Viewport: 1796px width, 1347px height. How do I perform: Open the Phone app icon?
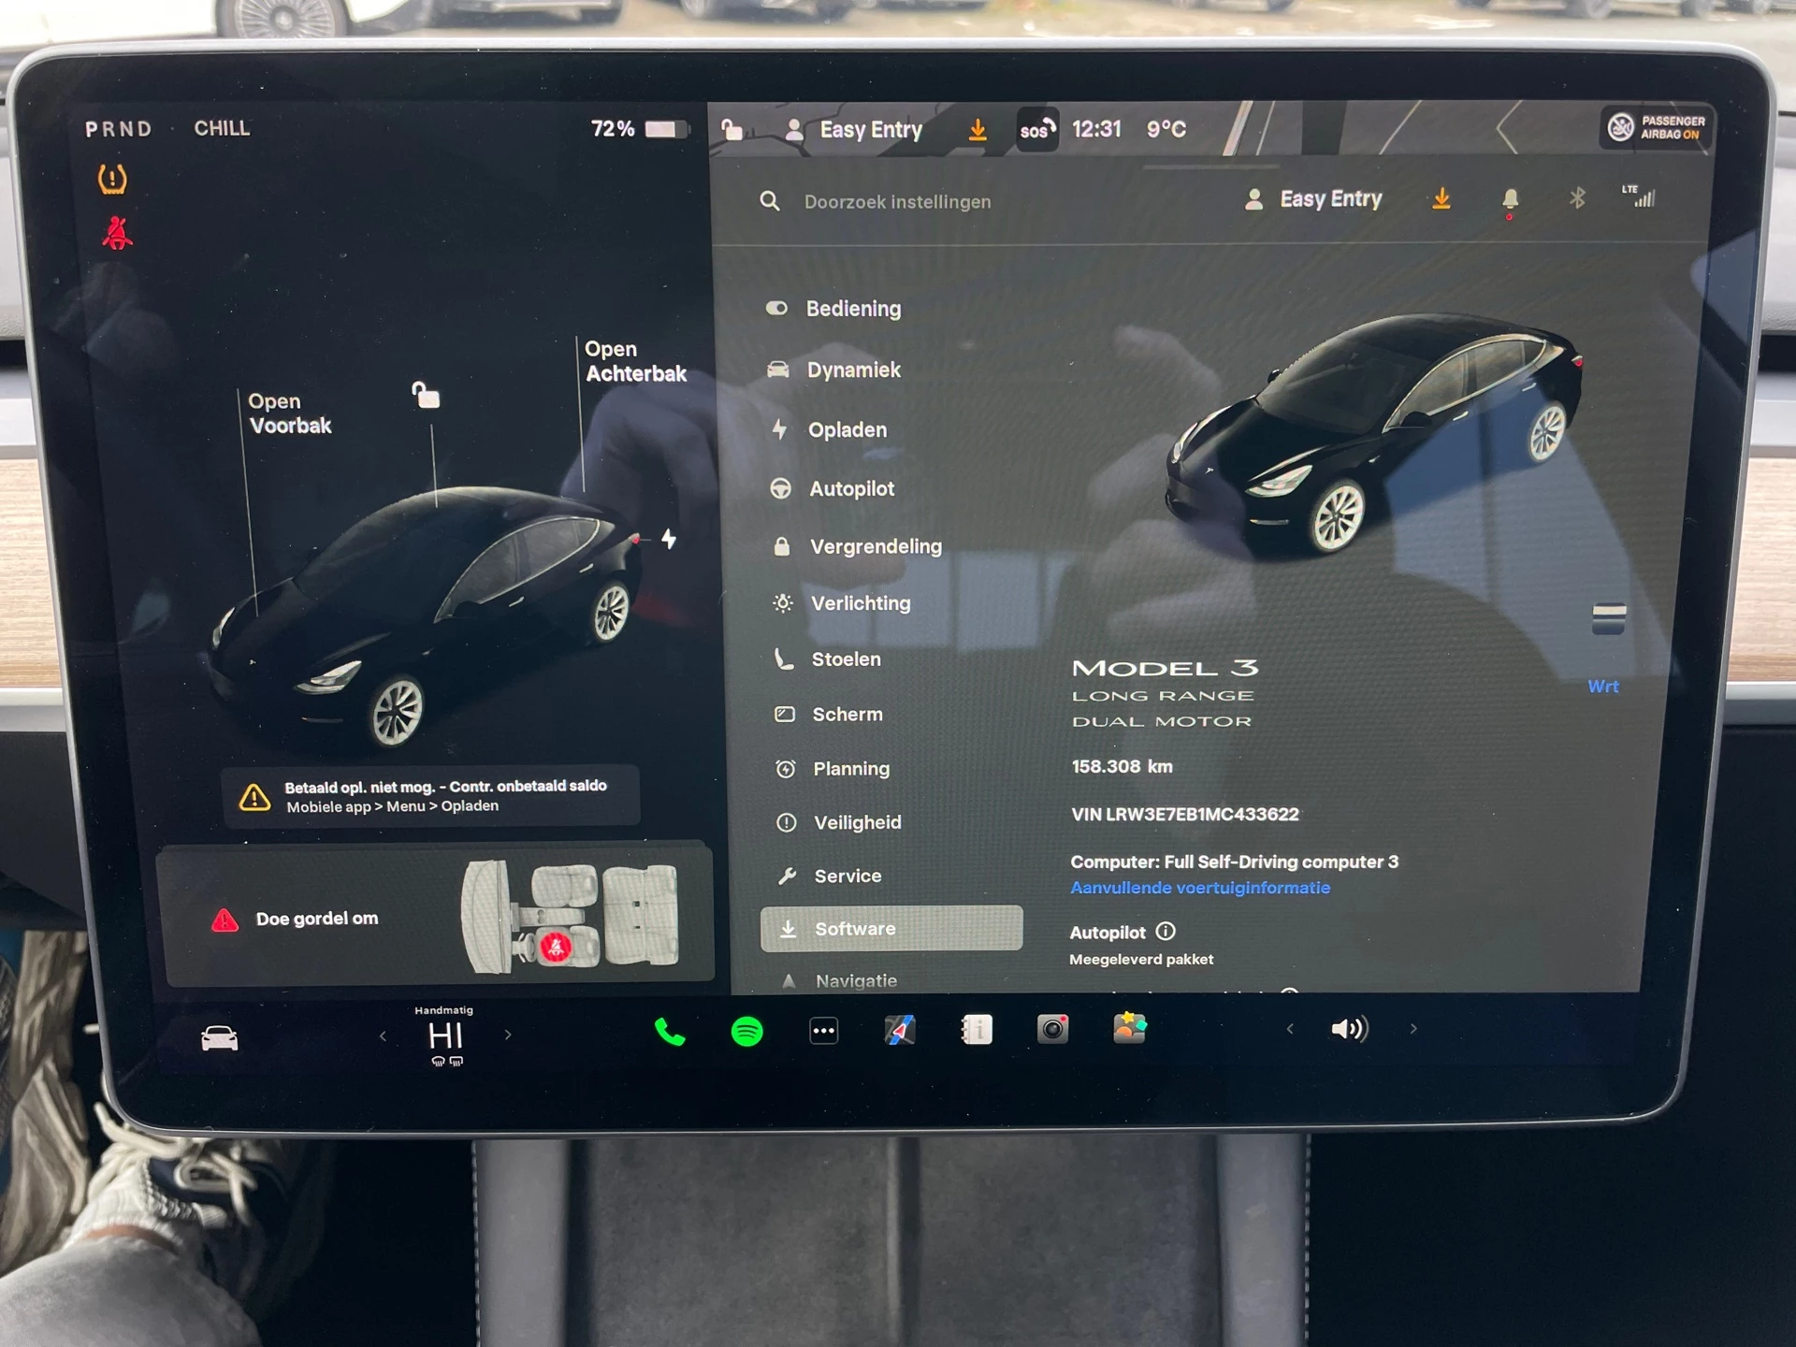pyautogui.click(x=670, y=1032)
